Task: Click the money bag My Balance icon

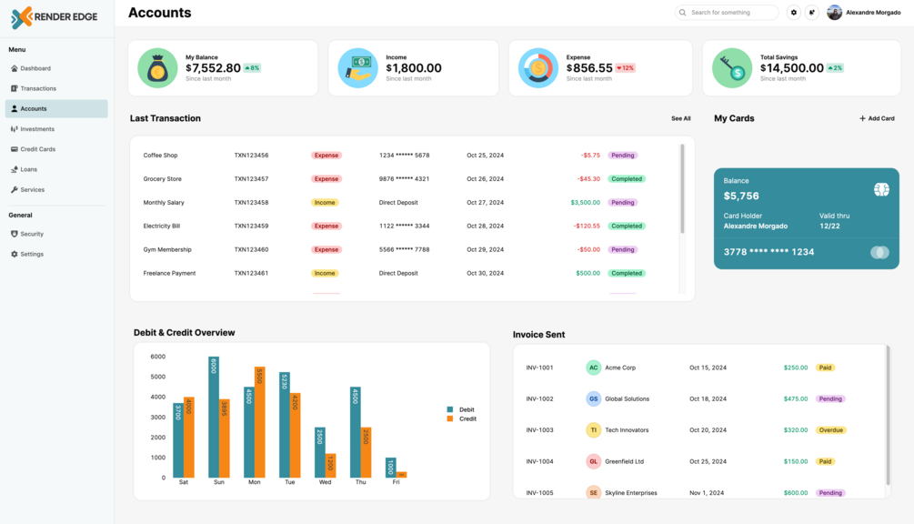Action: [157, 68]
